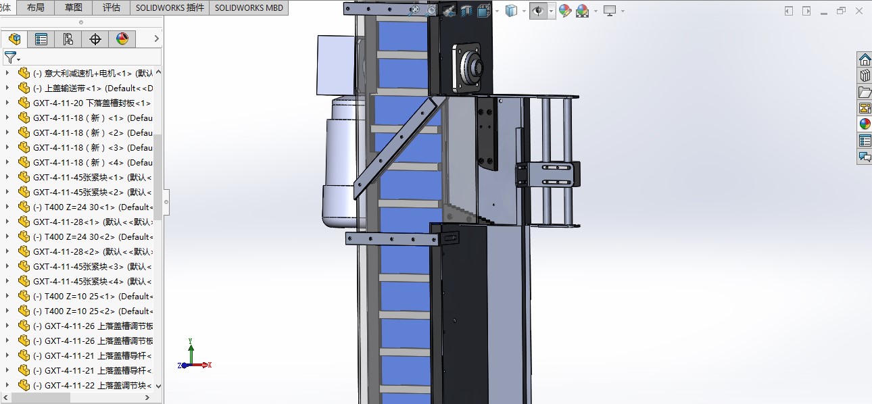Toggle the Hide/Show Items eye icon
The width and height of the screenshot is (872, 404).
(x=538, y=10)
